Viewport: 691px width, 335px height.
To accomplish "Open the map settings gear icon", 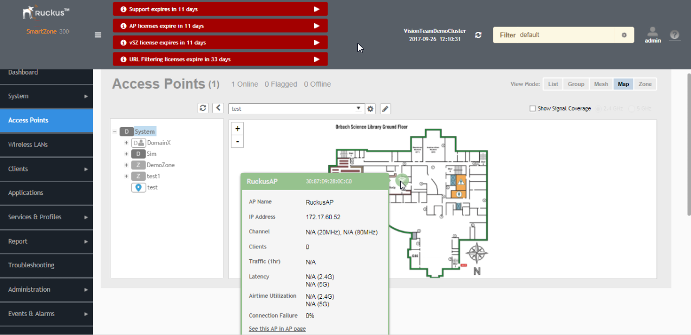I will click(x=370, y=109).
